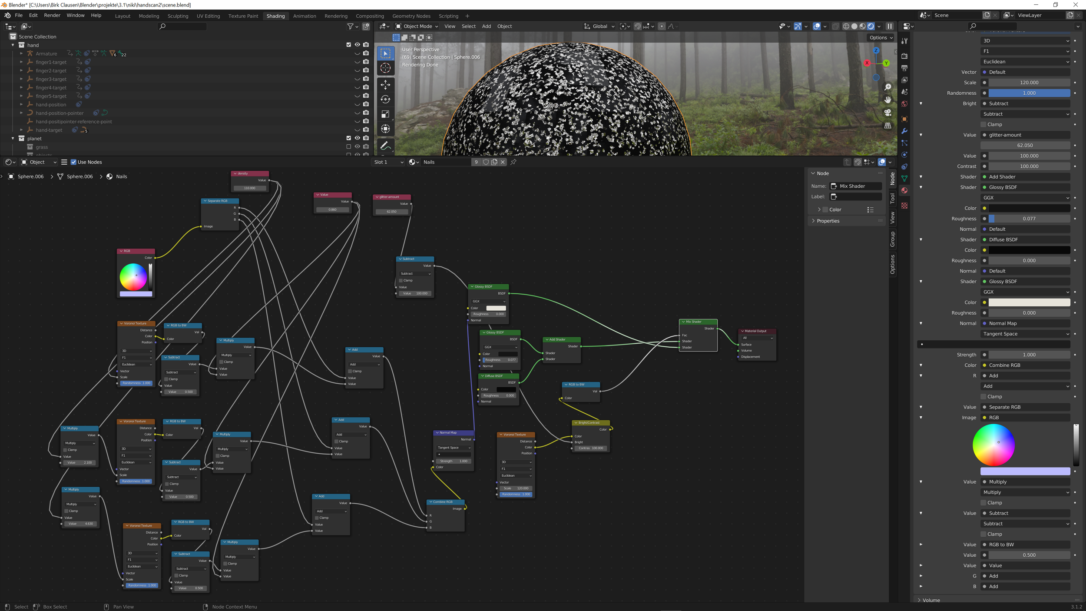Viewport: 1086px width, 611px height.
Task: Toggle camera view icon in viewport
Action: tap(888, 113)
